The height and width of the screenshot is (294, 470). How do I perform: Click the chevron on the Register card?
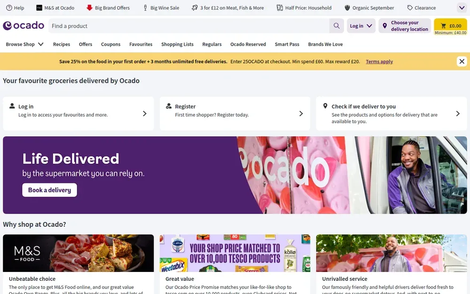[x=301, y=113]
